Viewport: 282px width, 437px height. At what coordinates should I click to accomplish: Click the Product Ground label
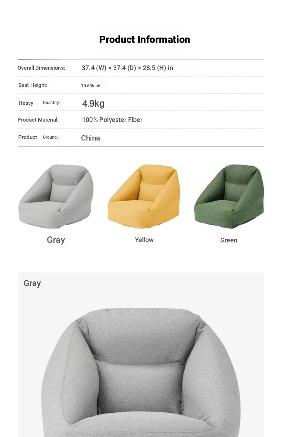[x=38, y=137]
